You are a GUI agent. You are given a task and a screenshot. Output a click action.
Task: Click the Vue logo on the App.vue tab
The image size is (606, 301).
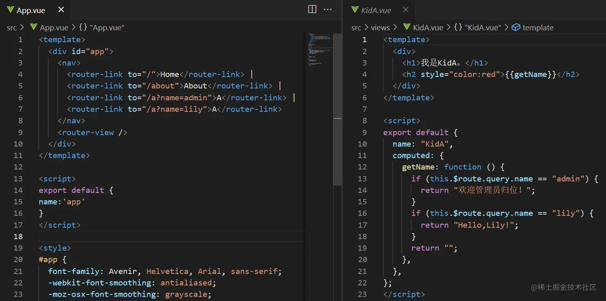[x=10, y=10]
